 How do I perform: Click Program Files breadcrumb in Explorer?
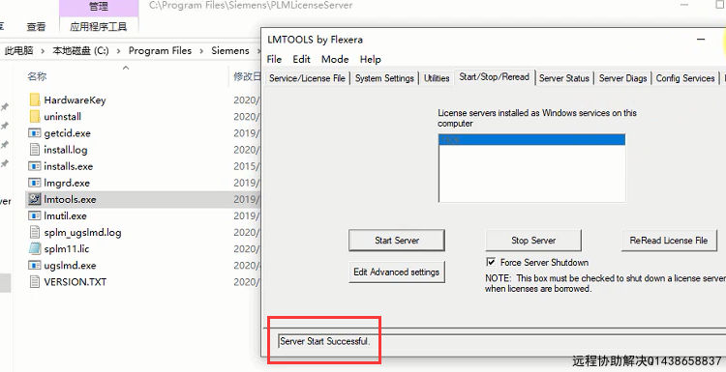pos(160,51)
